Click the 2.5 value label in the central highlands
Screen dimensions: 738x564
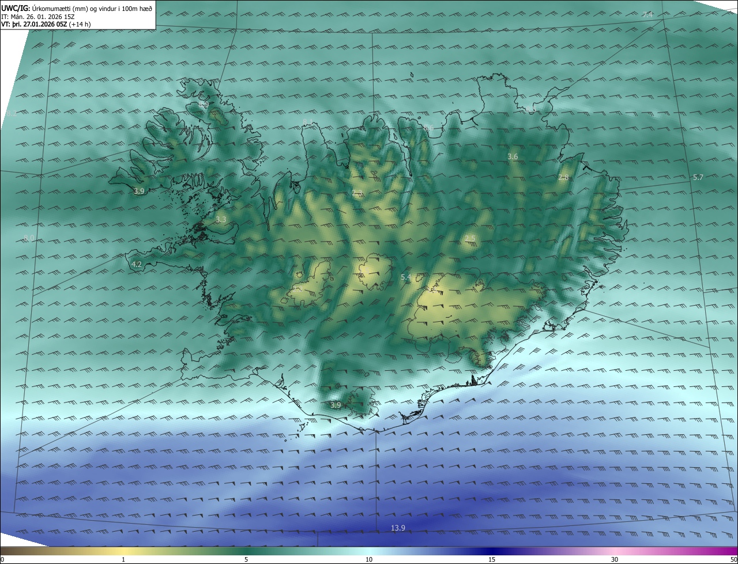click(x=470, y=239)
